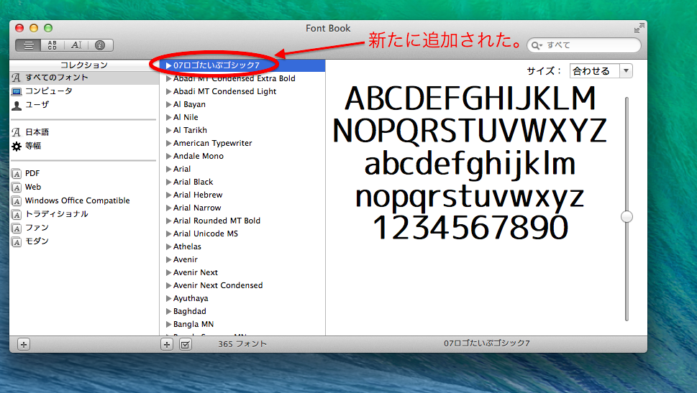Switch to custom text preview mode

pyautogui.click(x=76, y=45)
